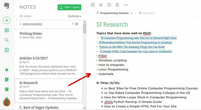The height and width of the screenshot is (110, 201).
Task: Open the Articles 5/15/2017 note
Action: (x=49, y=66)
